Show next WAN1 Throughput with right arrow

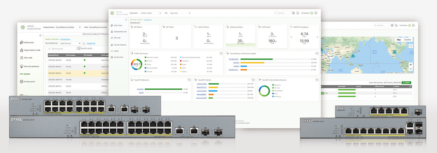coord(317,37)
